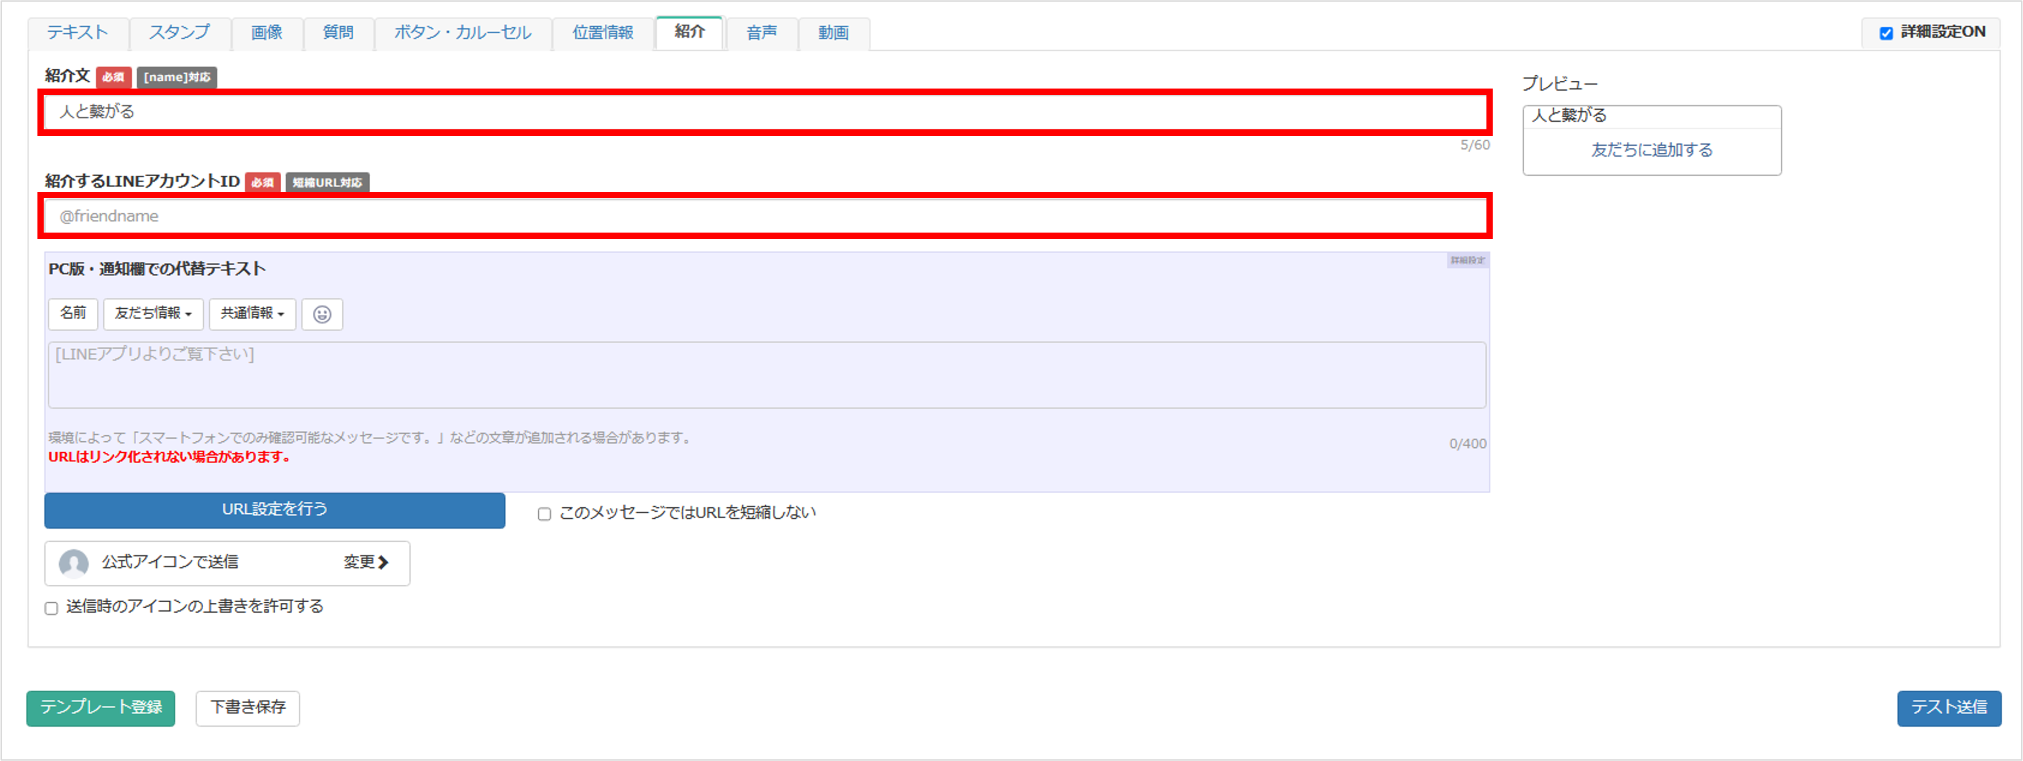Image resolution: width=2023 pixels, height=761 pixels.
Task: Click the 友だちに追加する preview link
Action: (x=1651, y=150)
